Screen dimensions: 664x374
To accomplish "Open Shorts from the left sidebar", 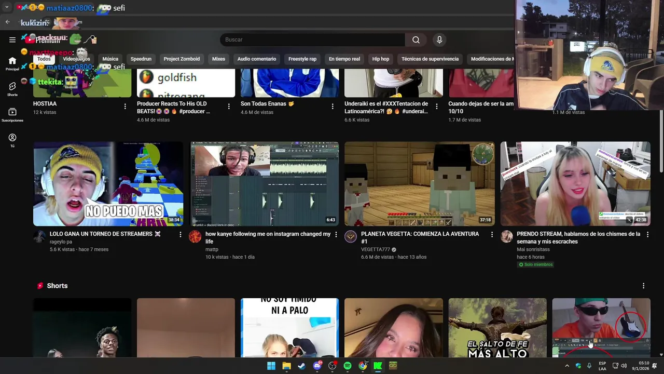I will [12, 89].
